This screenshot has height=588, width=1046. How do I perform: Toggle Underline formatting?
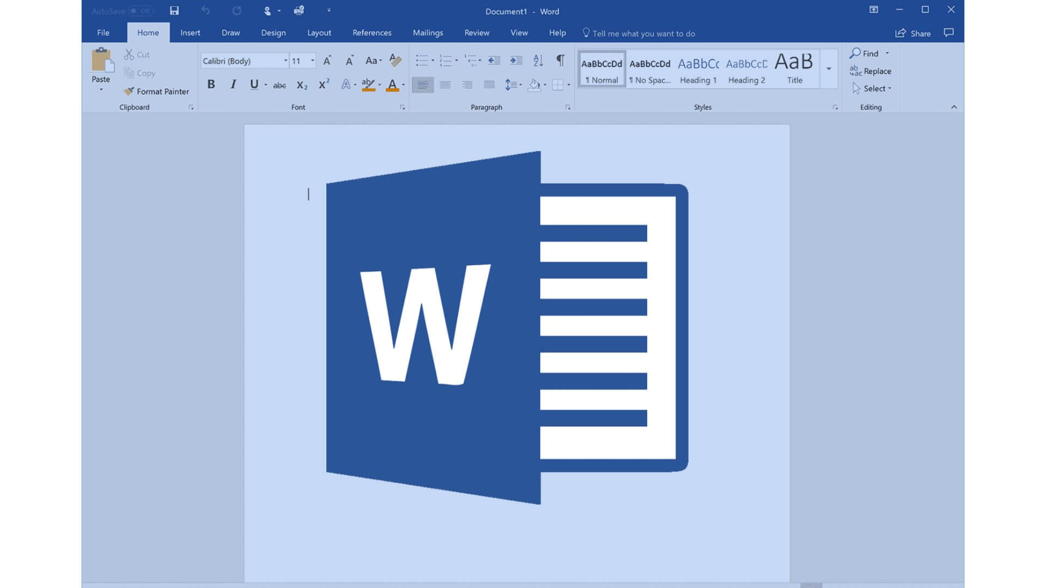tap(254, 84)
